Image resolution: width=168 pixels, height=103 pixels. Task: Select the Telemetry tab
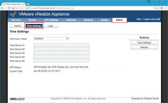click(x=71, y=20)
